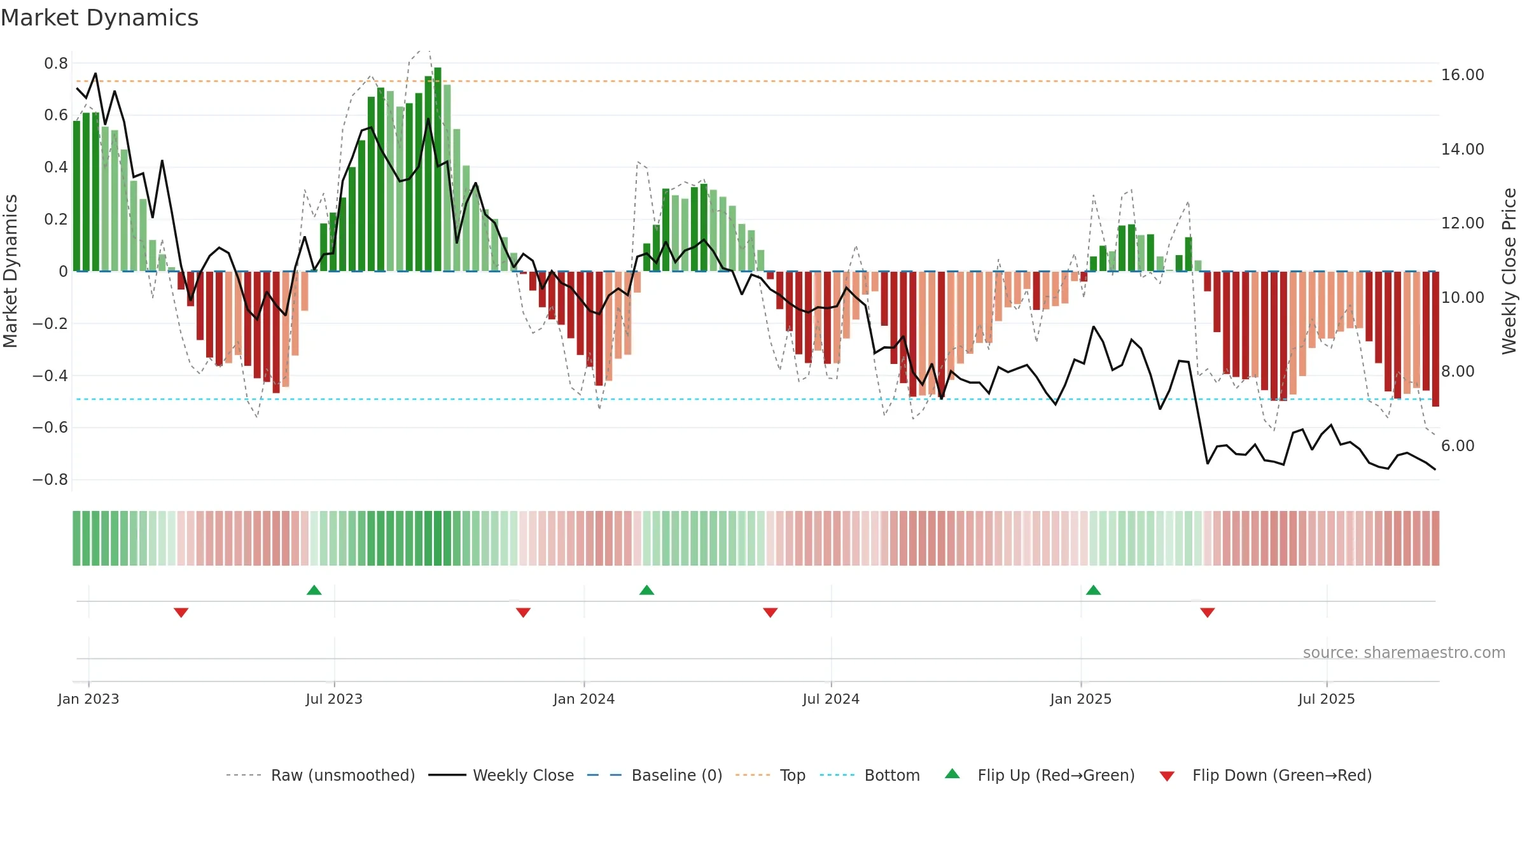Click the red Flip Down legend triangle icon

pos(1167,776)
